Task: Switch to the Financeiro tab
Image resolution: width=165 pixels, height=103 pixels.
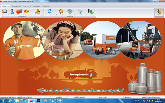Action: click(x=27, y=6)
